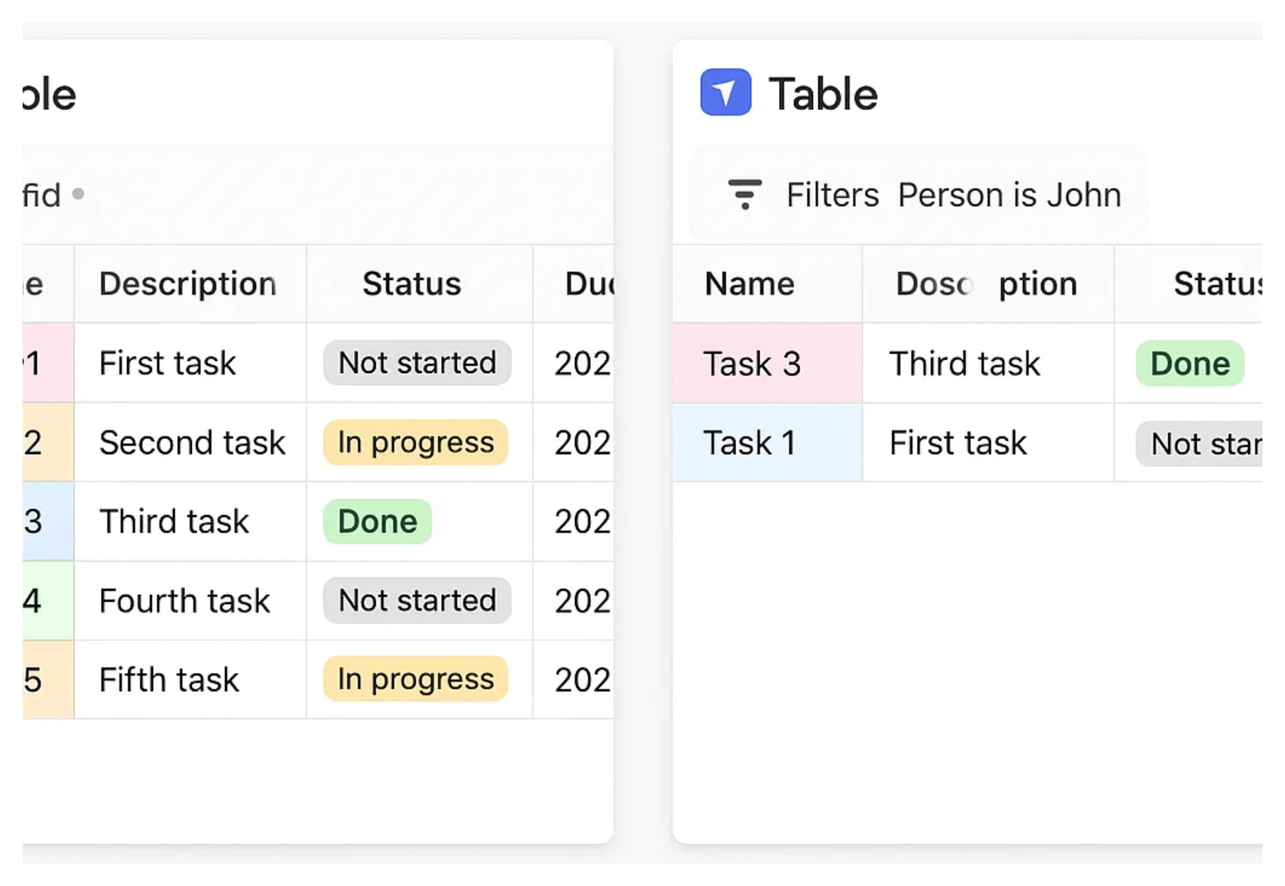This screenshot has height=886, width=1285.
Task: Click 'Not started' badge for Fourth task
Action: pyautogui.click(x=417, y=600)
